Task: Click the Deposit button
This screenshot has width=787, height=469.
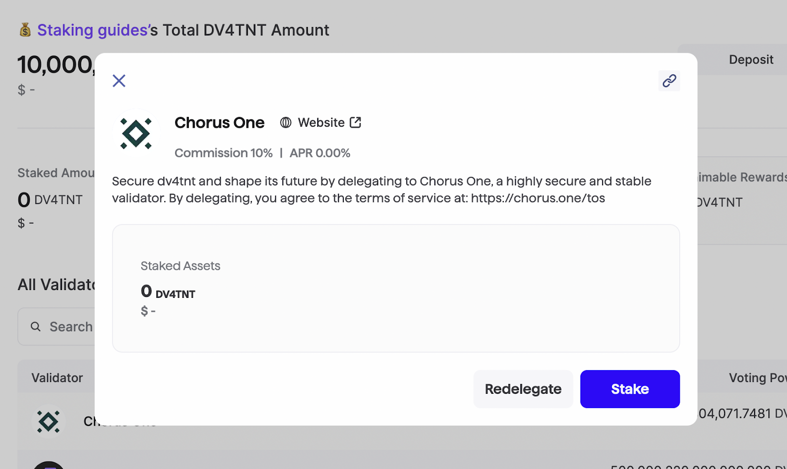Action: [x=751, y=59]
